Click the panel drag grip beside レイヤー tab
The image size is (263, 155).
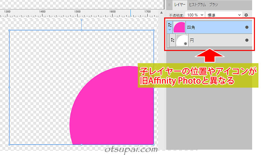click(x=170, y=5)
